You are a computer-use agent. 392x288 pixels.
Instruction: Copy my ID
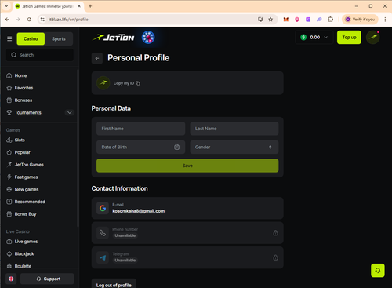click(x=126, y=83)
